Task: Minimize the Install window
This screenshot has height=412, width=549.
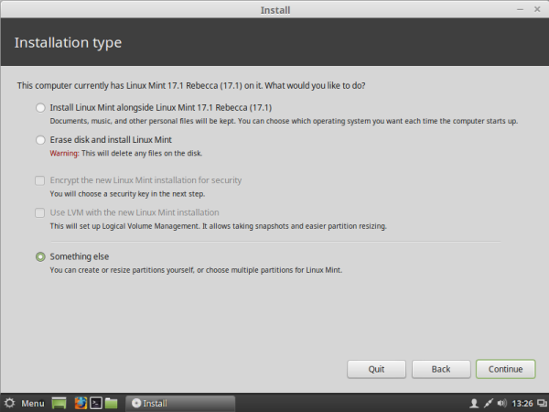Action: 521,9
